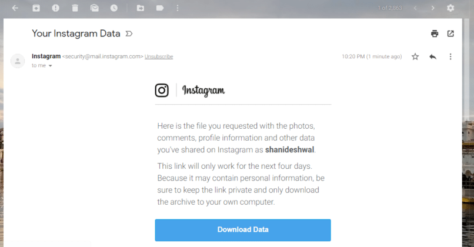Click the sender's profile avatar
The height and width of the screenshot is (247, 474).
18,61
